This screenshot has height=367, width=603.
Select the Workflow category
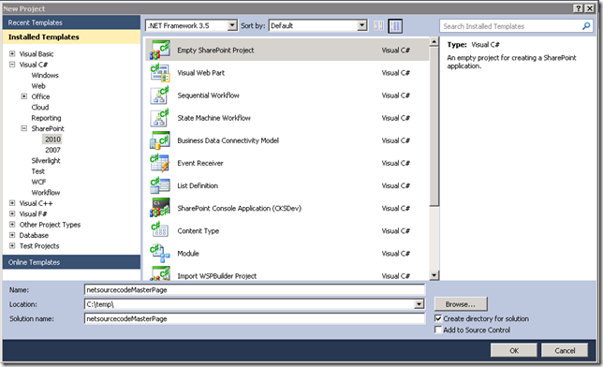[x=46, y=192]
